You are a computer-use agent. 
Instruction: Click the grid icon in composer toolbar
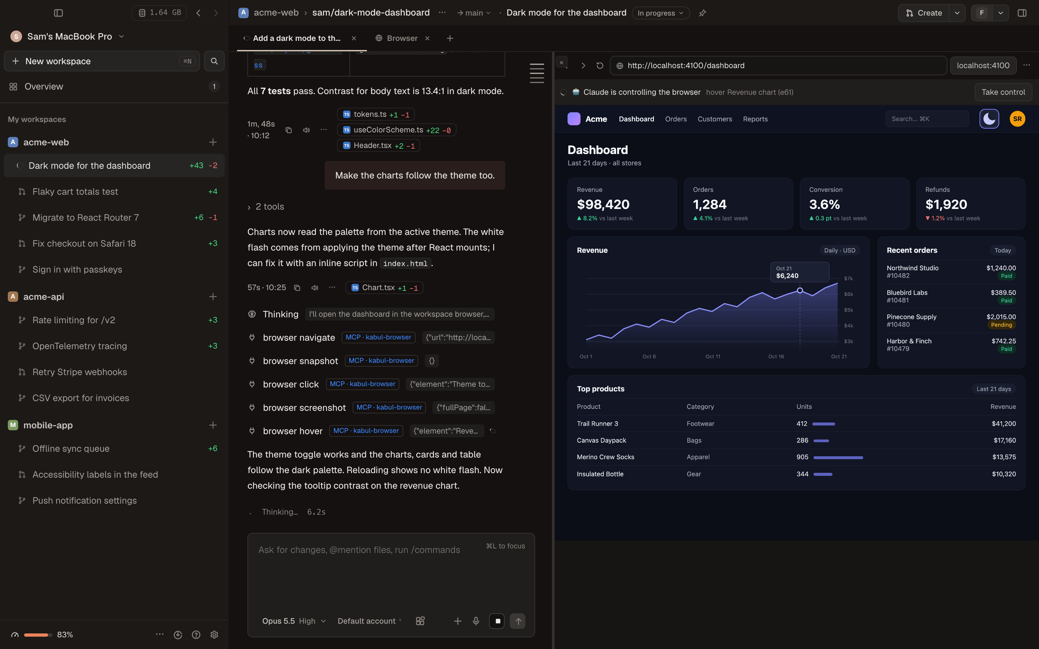(x=420, y=621)
